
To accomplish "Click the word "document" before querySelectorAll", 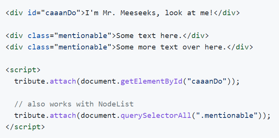I will pyautogui.click(x=98, y=116).
